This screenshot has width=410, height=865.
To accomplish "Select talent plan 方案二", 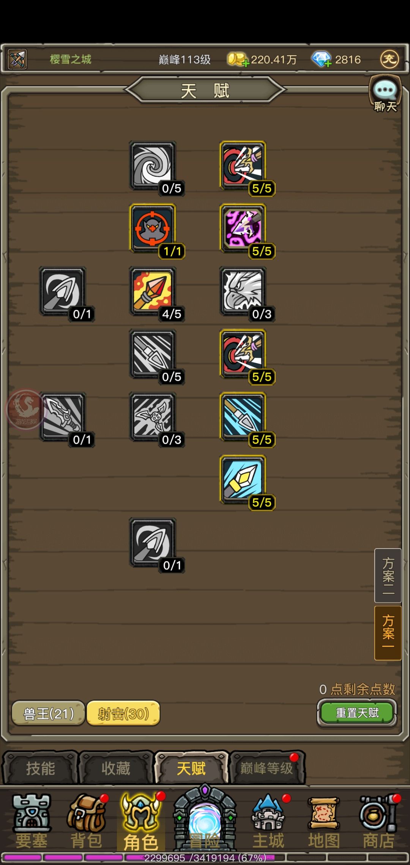I will tap(388, 576).
